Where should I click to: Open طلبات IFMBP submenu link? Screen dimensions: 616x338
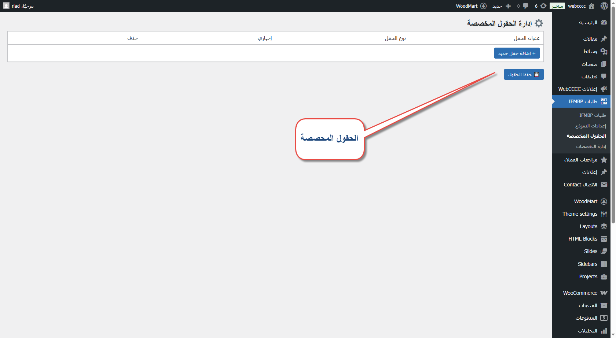[592, 115]
